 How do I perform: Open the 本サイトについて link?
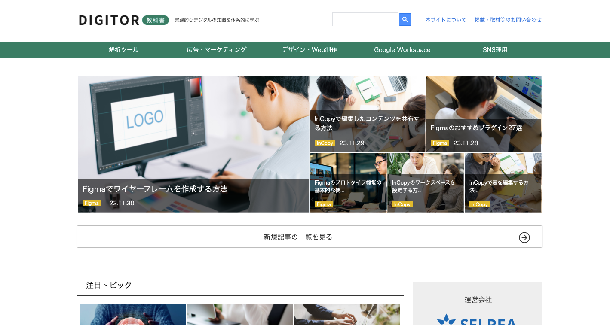tap(446, 20)
